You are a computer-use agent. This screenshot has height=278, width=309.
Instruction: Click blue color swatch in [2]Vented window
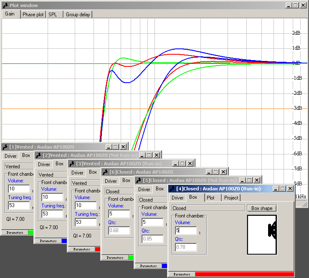tap(64, 241)
